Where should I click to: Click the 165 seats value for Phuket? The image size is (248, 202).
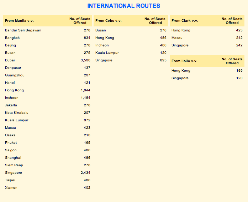pos(87,143)
